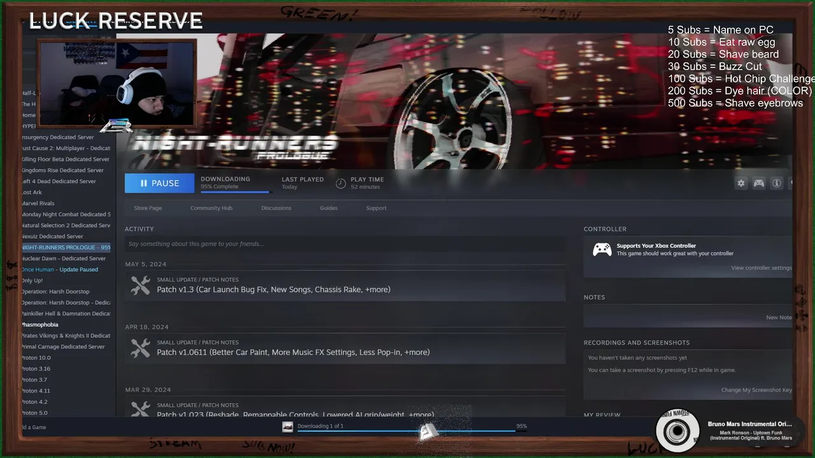The width and height of the screenshot is (815, 458).
Task: Select Pirates Vikings & Knights II entry
Action: tap(66, 336)
